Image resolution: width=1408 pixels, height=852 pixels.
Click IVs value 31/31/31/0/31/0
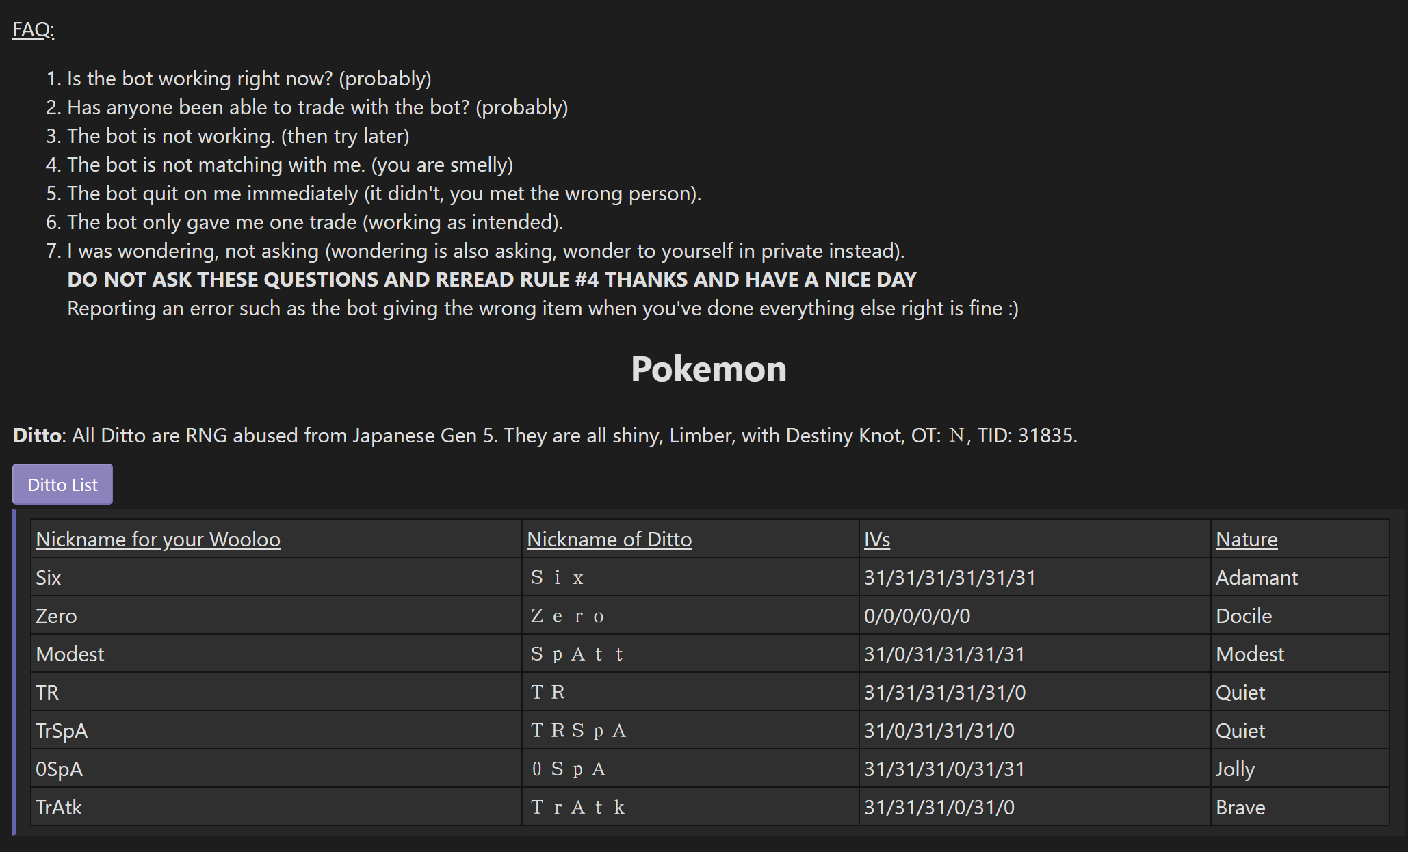point(939,808)
